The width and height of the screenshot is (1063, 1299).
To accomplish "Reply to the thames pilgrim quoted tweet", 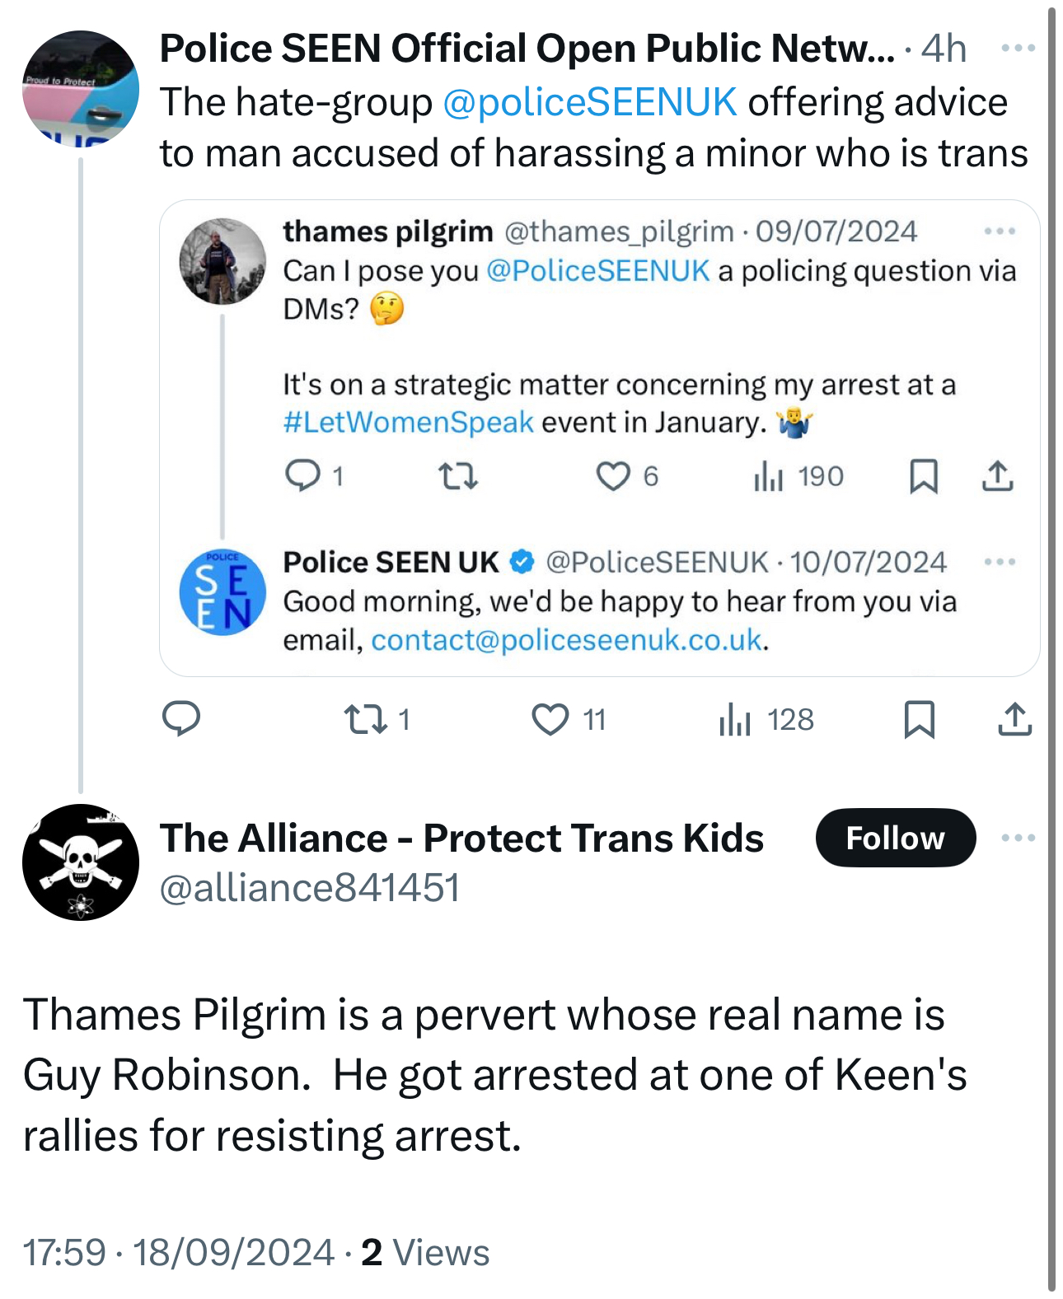I will [302, 476].
